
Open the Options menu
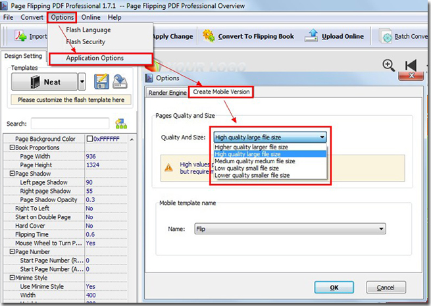[x=62, y=17]
